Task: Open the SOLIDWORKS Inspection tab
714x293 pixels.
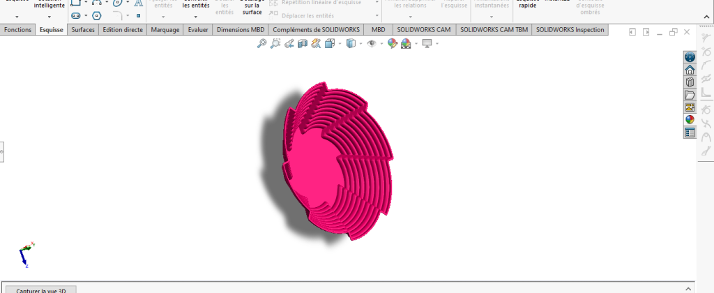Action: point(570,29)
